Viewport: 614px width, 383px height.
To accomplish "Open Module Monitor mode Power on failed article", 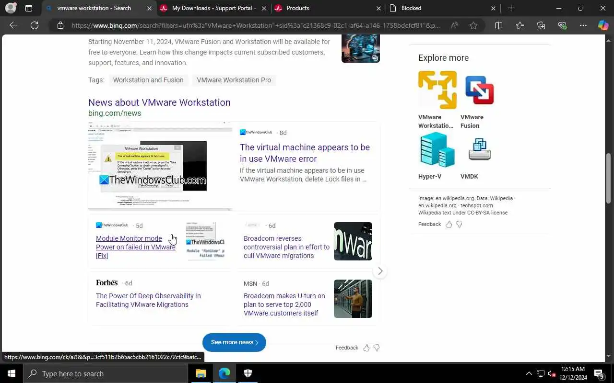I will (136, 247).
